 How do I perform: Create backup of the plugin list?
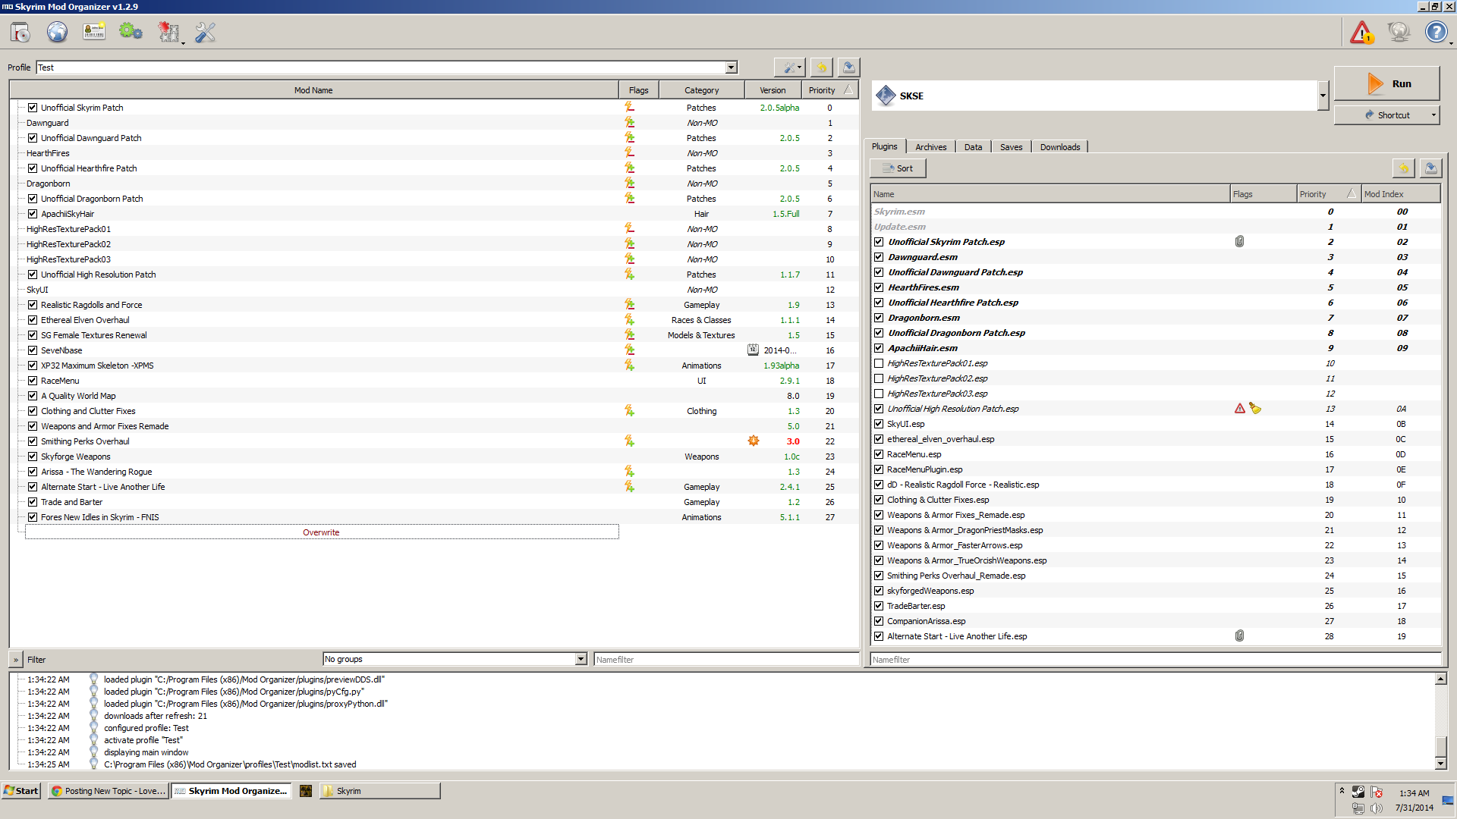pos(1430,168)
